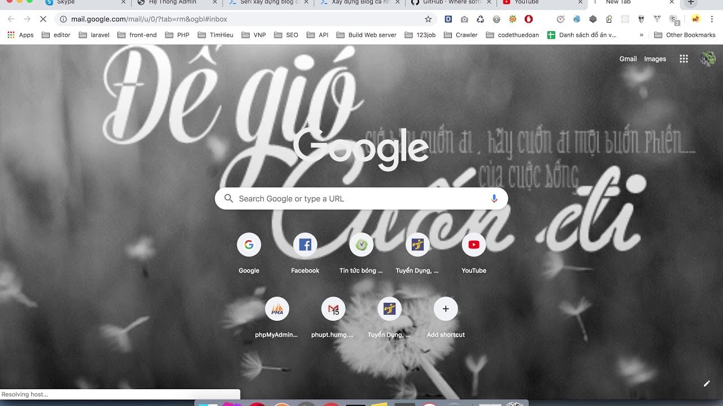Open the Apps bookmark shortcut
The image size is (723, 406).
point(20,35)
